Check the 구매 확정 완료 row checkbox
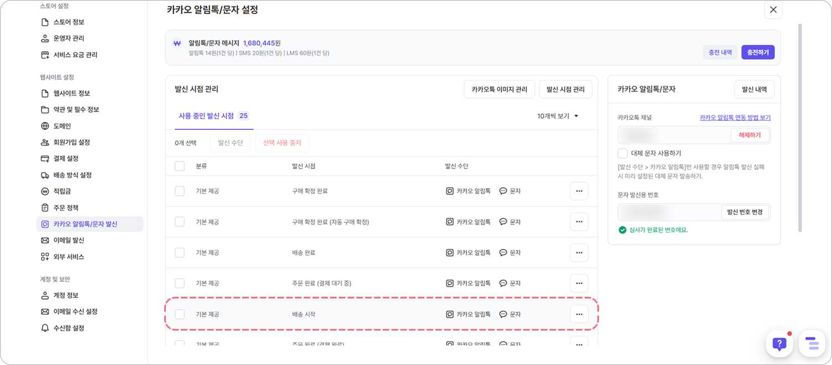 click(x=180, y=191)
